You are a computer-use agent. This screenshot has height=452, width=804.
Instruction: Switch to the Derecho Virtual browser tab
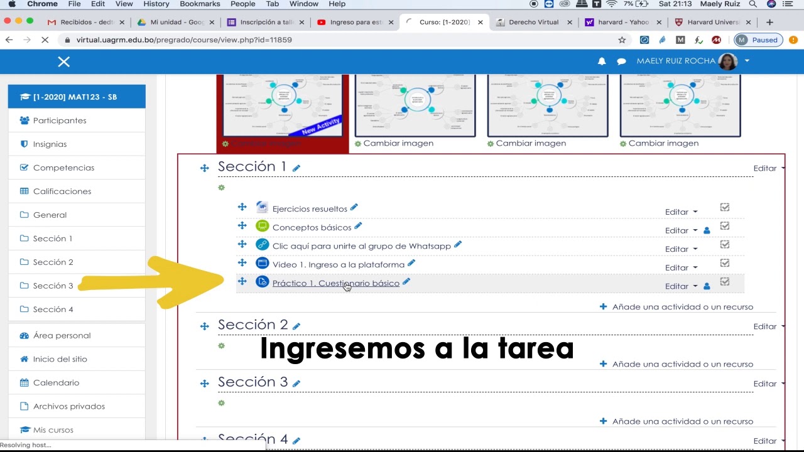tap(533, 22)
